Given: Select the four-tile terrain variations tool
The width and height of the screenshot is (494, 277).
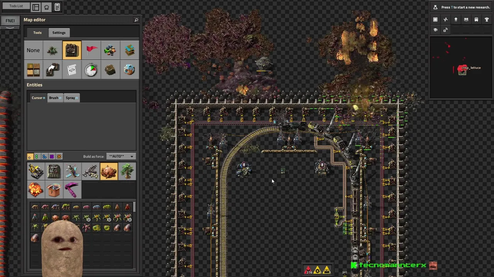Looking at the screenshot, I should 33,70.
